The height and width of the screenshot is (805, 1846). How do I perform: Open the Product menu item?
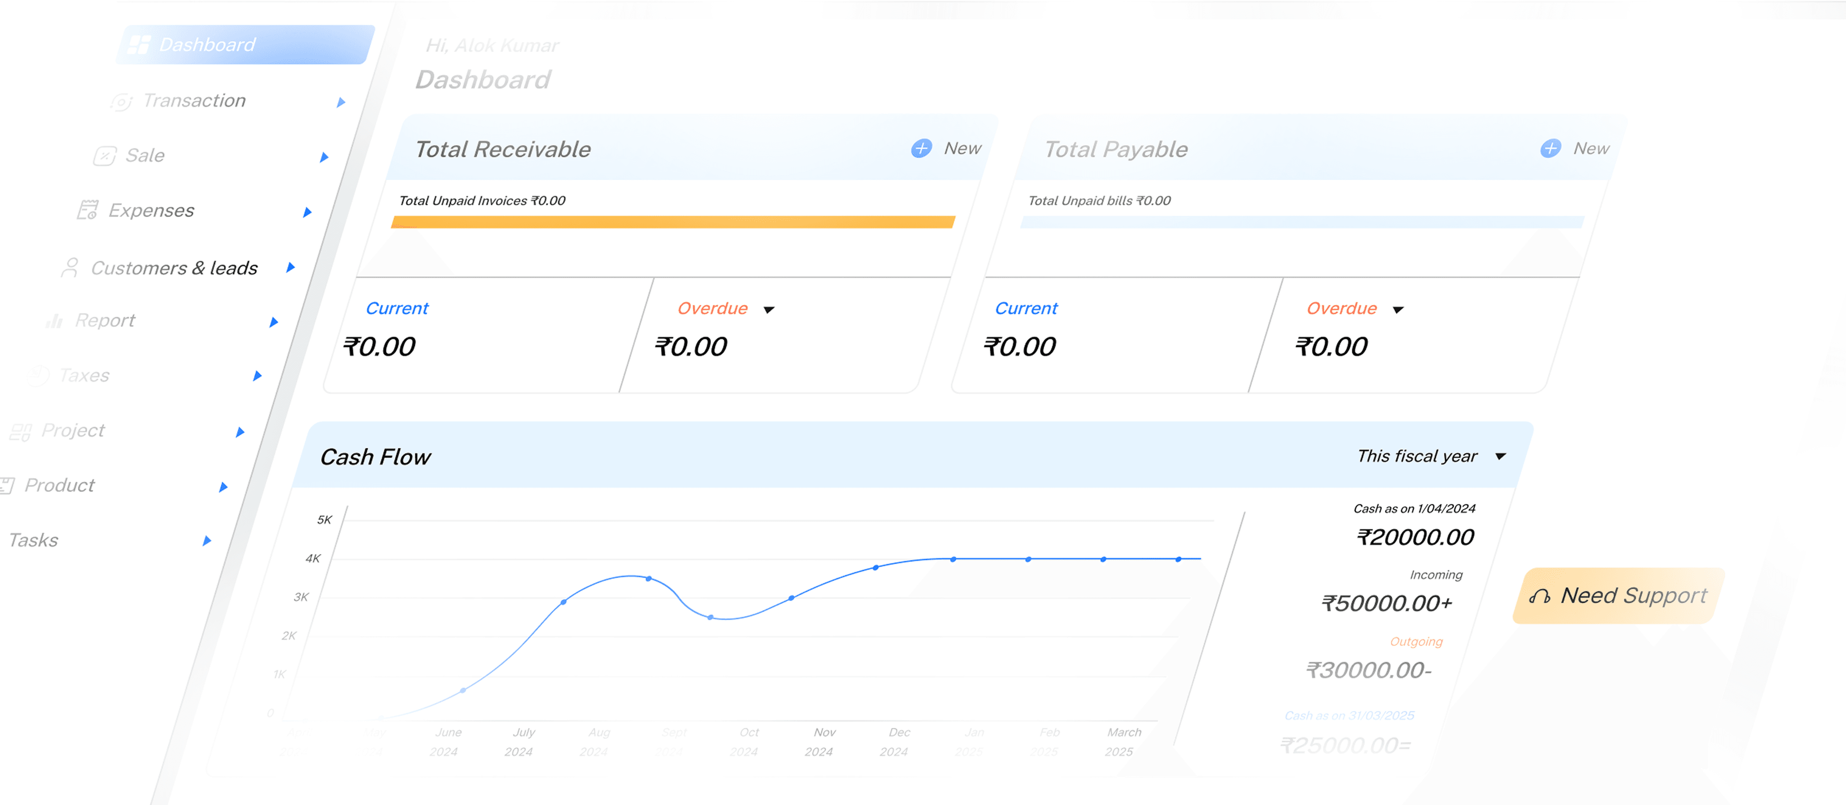pos(60,485)
